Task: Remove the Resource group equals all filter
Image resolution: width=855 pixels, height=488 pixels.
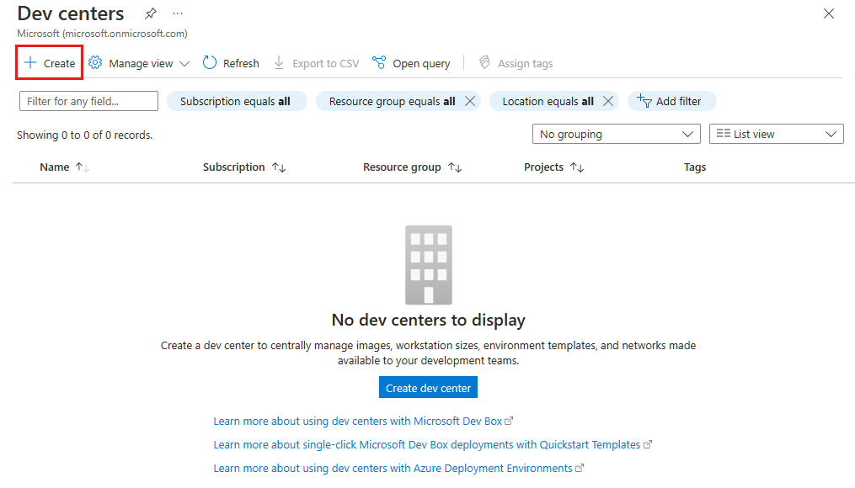Action: coord(470,101)
